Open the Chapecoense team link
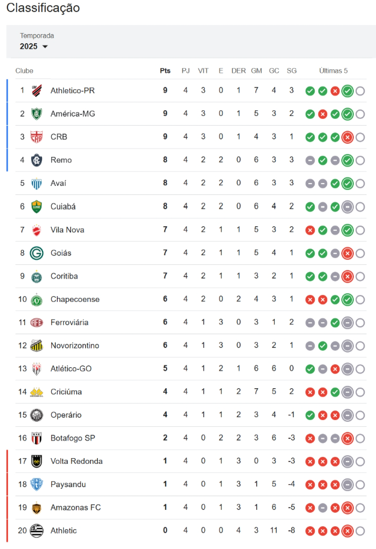Image resolution: width=376 pixels, height=549 pixels. click(75, 300)
